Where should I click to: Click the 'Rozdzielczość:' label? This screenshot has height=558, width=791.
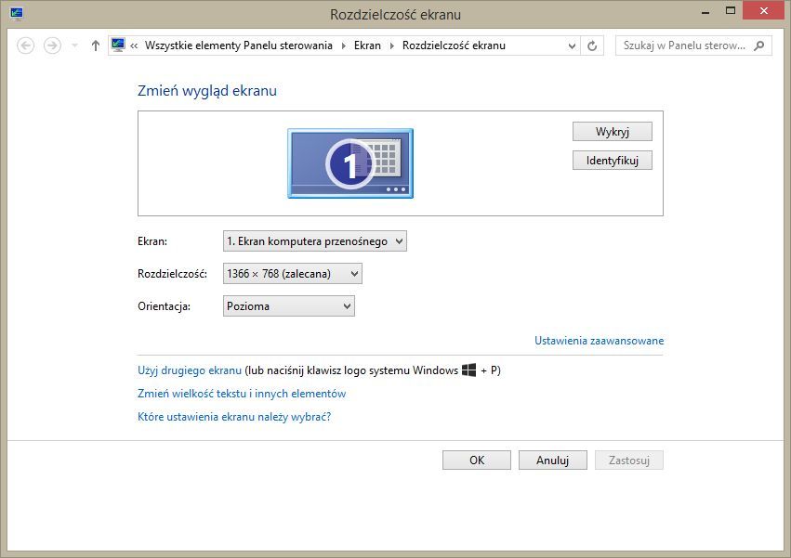173,274
